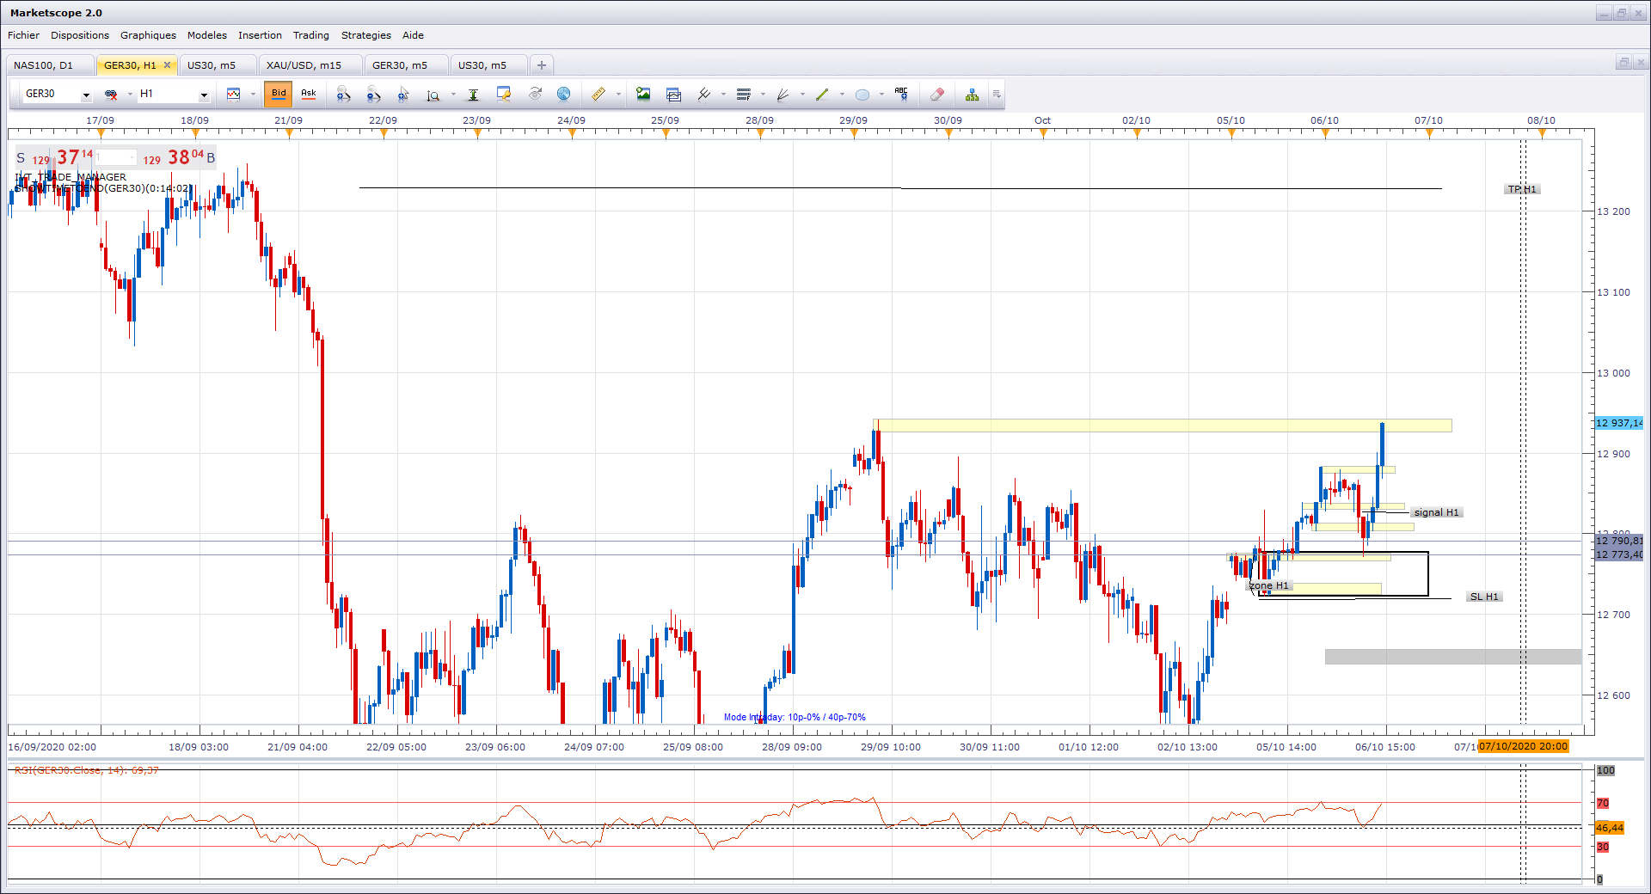
Task: Expand the chart type options arrow
Action: (x=253, y=95)
